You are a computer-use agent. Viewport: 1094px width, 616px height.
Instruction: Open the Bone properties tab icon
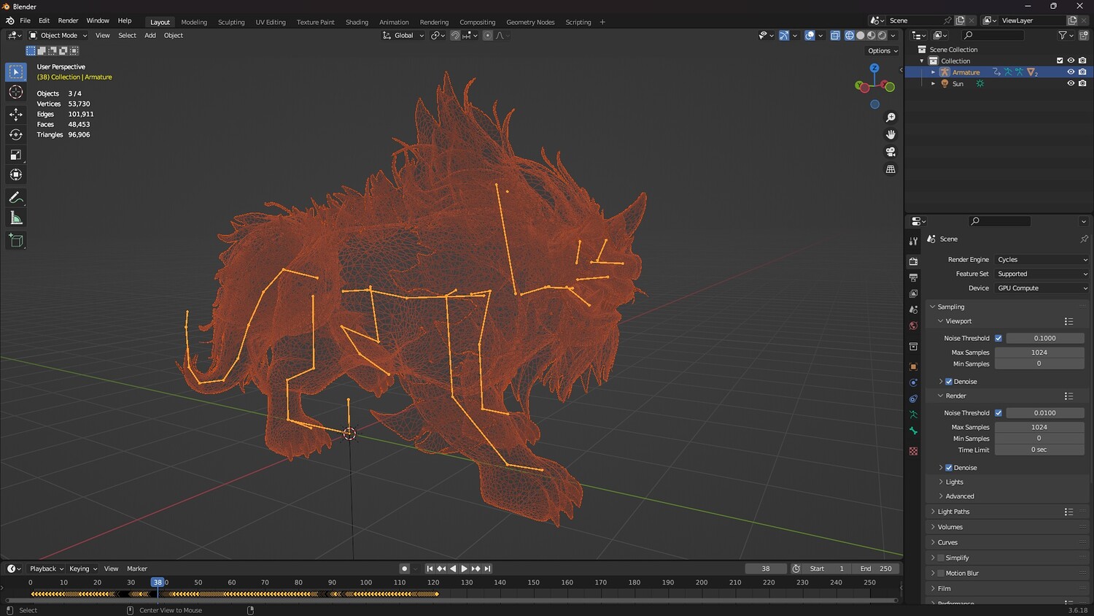tap(913, 431)
